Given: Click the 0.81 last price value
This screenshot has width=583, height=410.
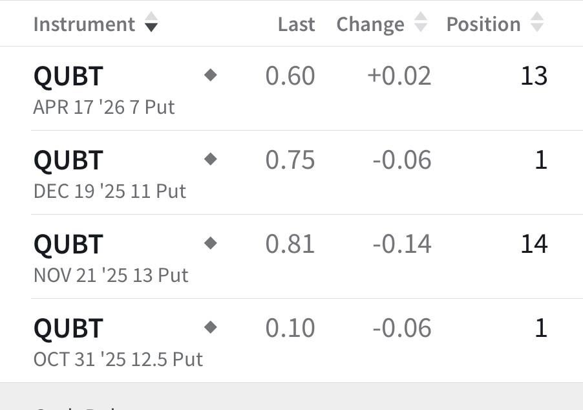Looking at the screenshot, I should [290, 244].
